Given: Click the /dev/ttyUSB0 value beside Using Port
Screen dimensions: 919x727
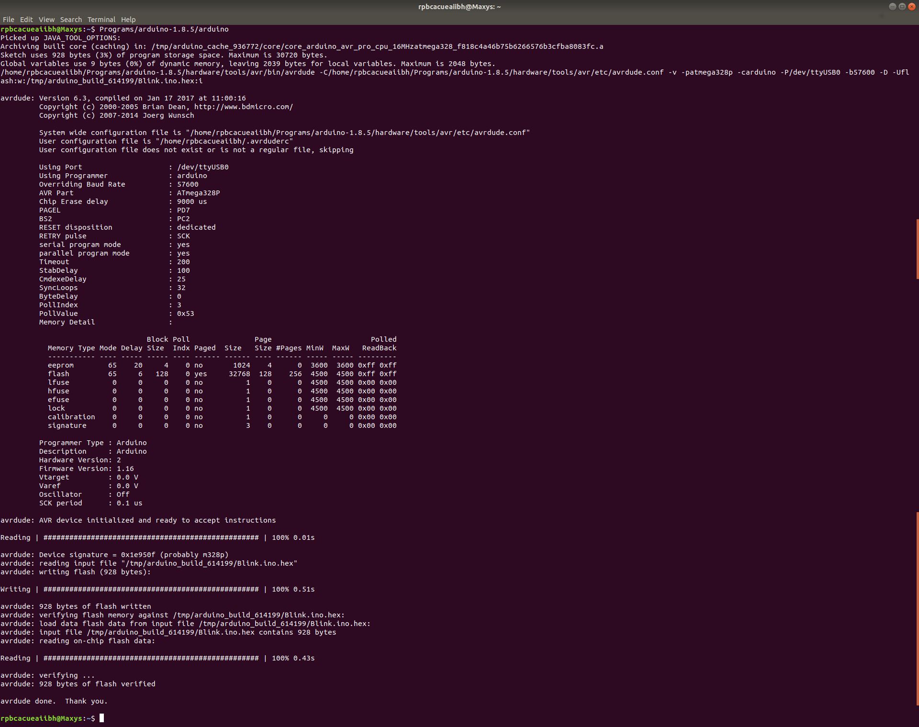Looking at the screenshot, I should pyautogui.click(x=202, y=167).
